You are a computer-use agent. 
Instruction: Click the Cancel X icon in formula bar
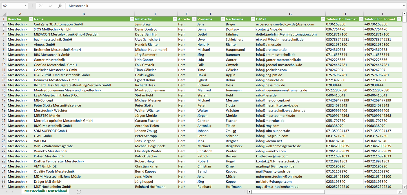(41, 6)
